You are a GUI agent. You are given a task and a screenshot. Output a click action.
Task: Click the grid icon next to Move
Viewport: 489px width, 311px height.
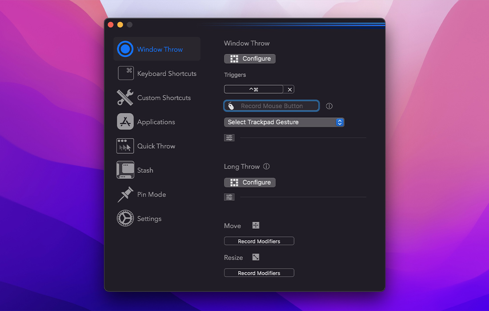click(x=256, y=225)
